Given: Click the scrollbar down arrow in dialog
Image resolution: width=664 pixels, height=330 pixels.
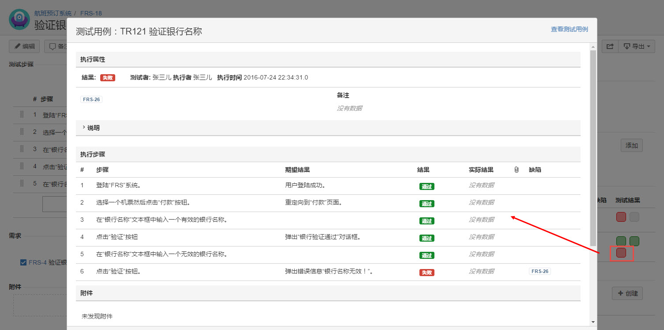Looking at the screenshot, I should click(x=593, y=322).
